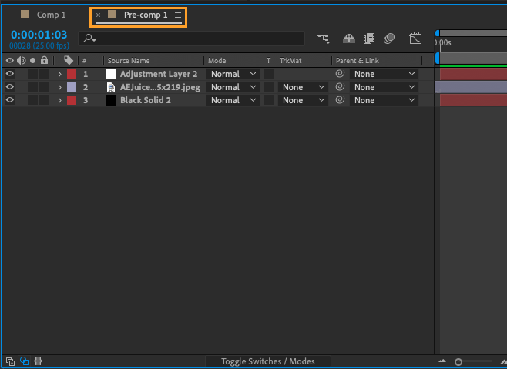Open the Pre-comp 1 panel menu
The width and height of the screenshot is (507, 369).
pos(178,15)
